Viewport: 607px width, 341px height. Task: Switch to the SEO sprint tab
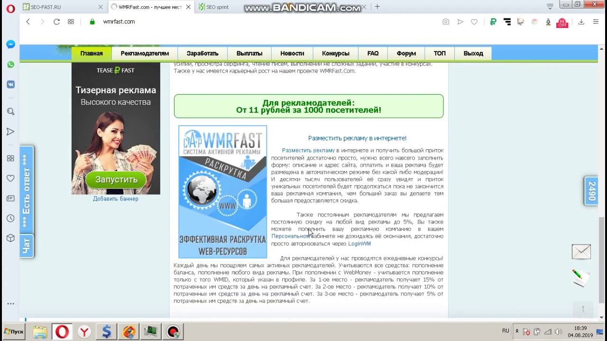point(218,7)
